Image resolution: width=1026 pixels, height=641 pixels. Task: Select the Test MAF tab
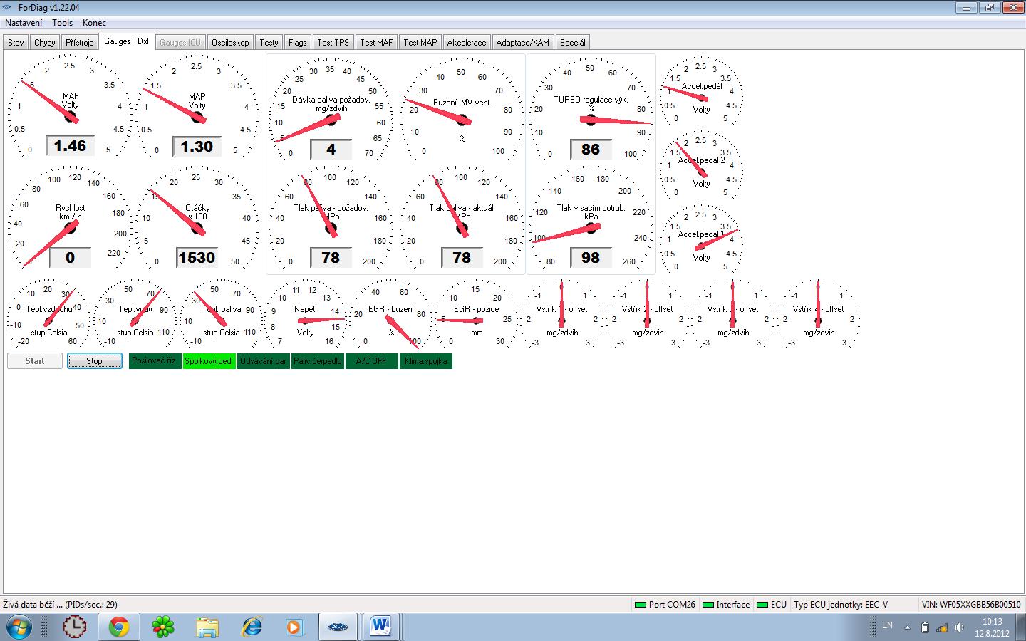click(375, 43)
